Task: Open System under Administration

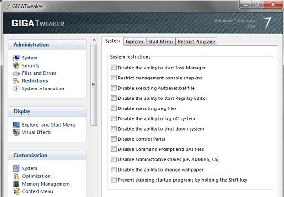Action: click(29, 58)
